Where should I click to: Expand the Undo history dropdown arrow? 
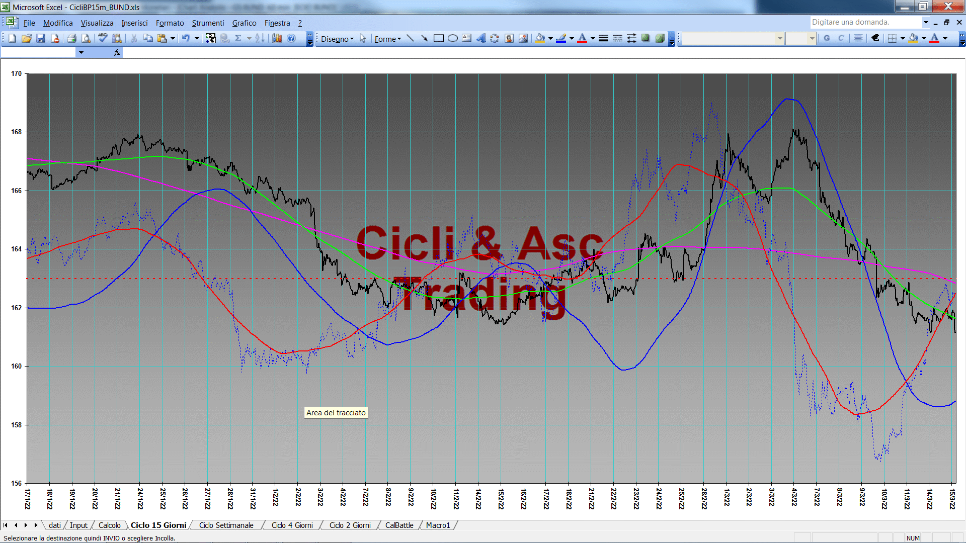[x=197, y=38]
